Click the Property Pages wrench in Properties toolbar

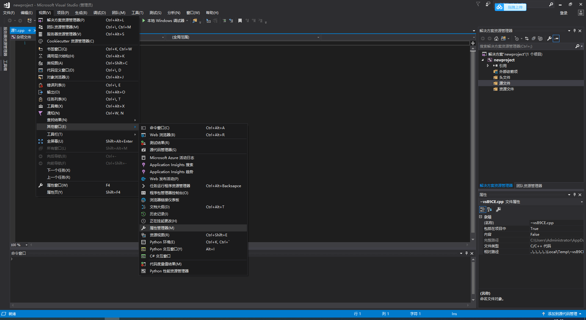pos(498,209)
